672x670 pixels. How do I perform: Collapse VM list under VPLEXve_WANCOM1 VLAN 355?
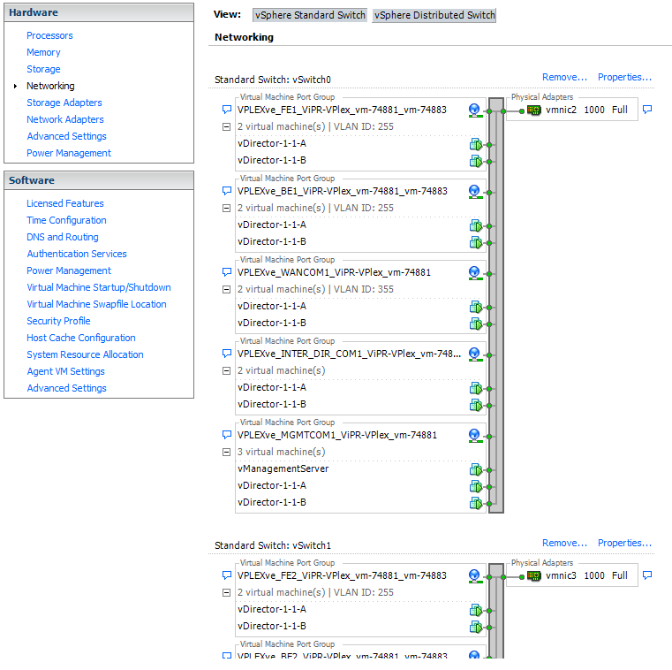click(227, 290)
